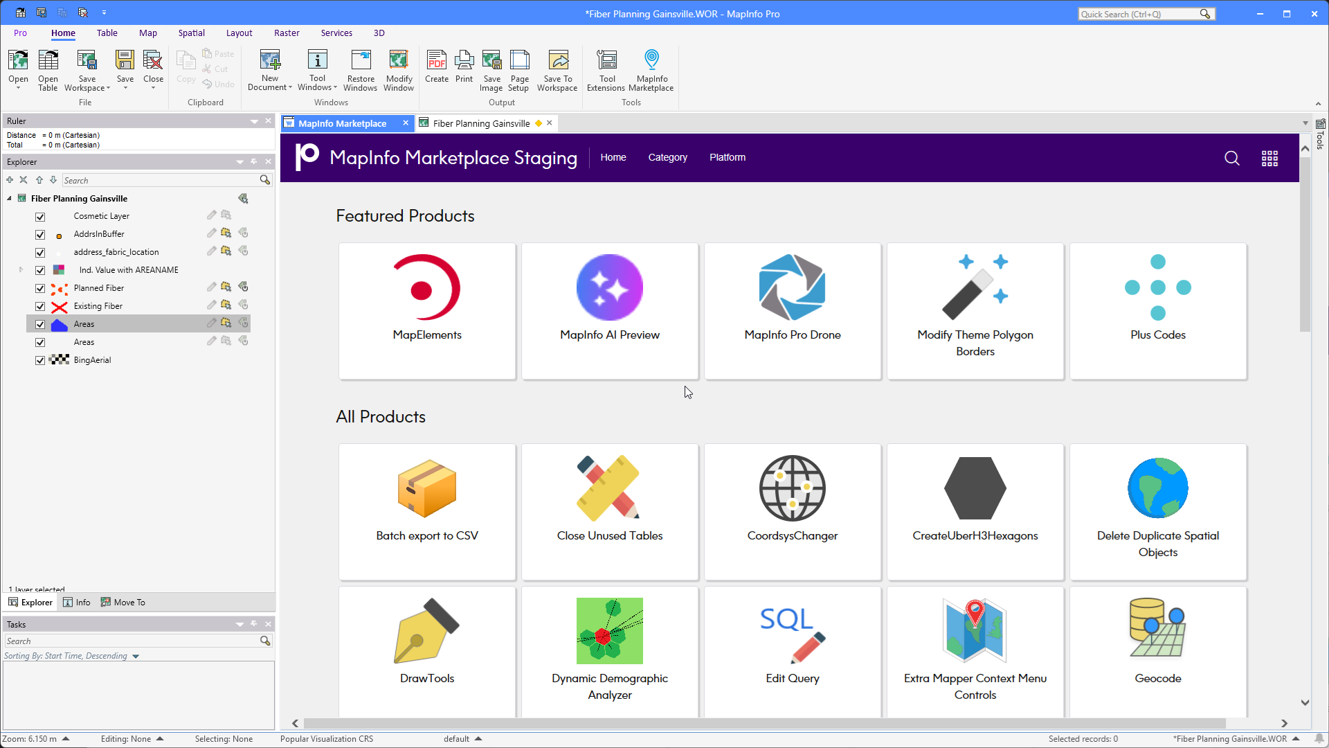Open the Spatial ribbon tab

pyautogui.click(x=191, y=33)
